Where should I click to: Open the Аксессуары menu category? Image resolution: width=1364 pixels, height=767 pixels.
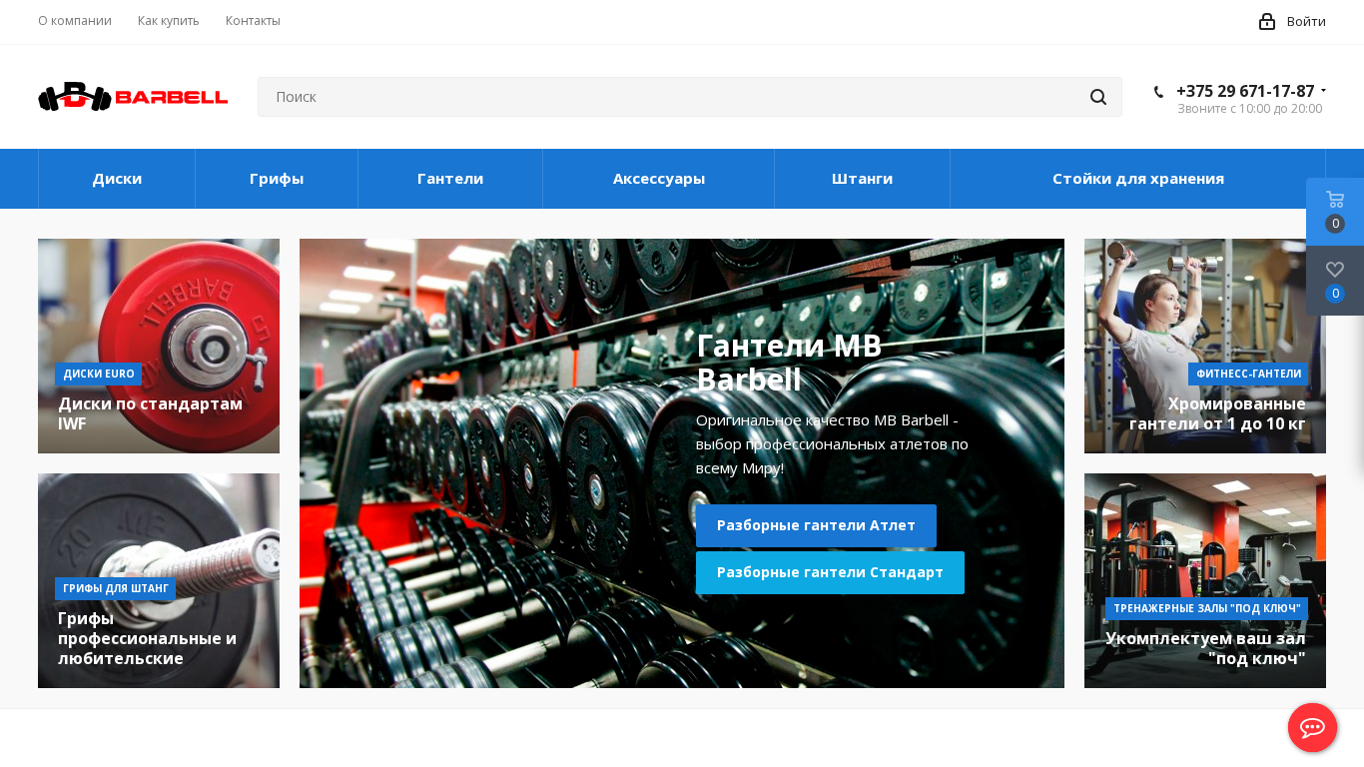[x=659, y=179]
